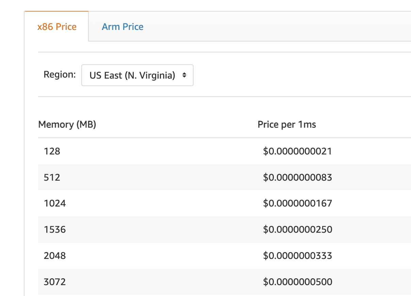This screenshot has height=296, width=411.
Task: Click the price $0.0000000021
Action: pos(297,151)
